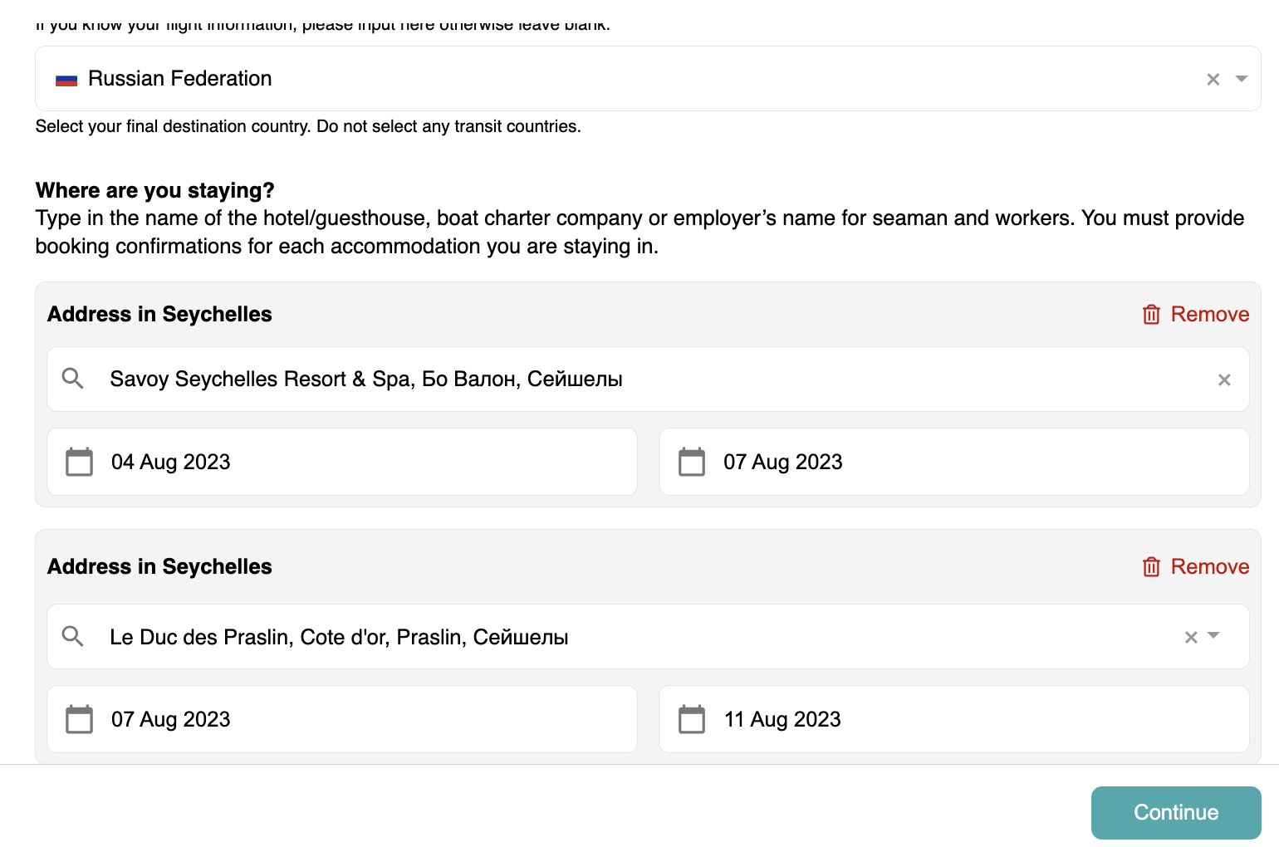
Task: Expand the Le Duc des Praslin dropdown
Action: (1213, 636)
